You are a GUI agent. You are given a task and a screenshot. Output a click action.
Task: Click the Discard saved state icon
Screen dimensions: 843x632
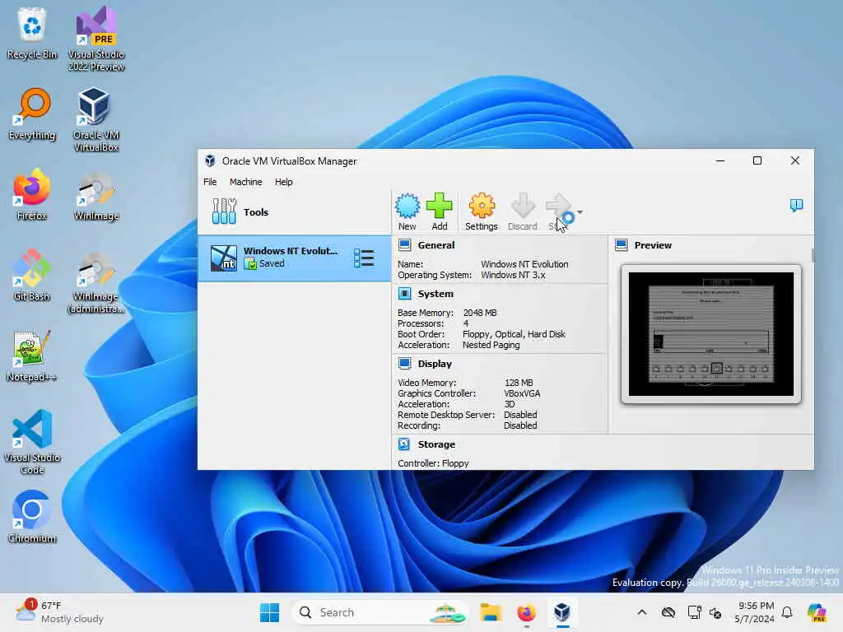(523, 207)
